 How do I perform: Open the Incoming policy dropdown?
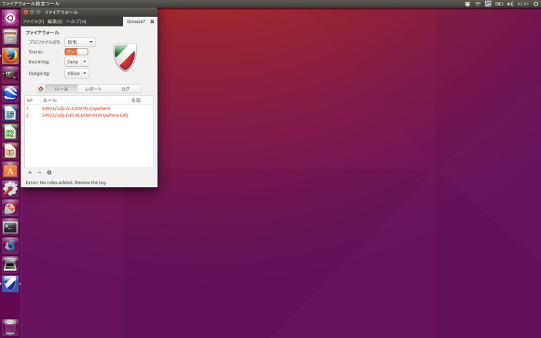click(x=77, y=62)
